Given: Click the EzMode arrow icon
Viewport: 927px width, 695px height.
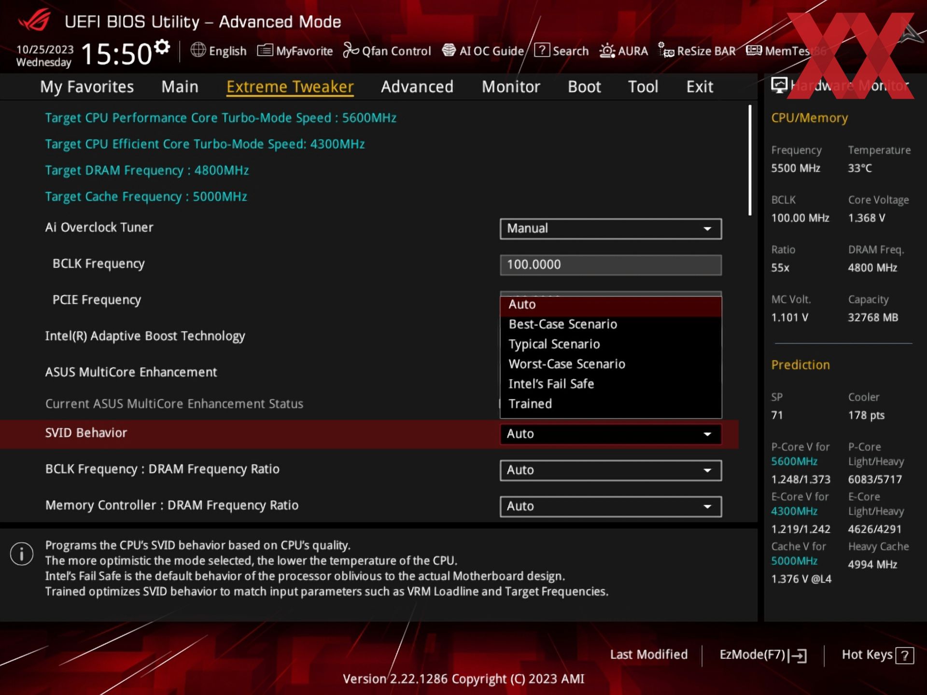Looking at the screenshot, I should point(798,655).
